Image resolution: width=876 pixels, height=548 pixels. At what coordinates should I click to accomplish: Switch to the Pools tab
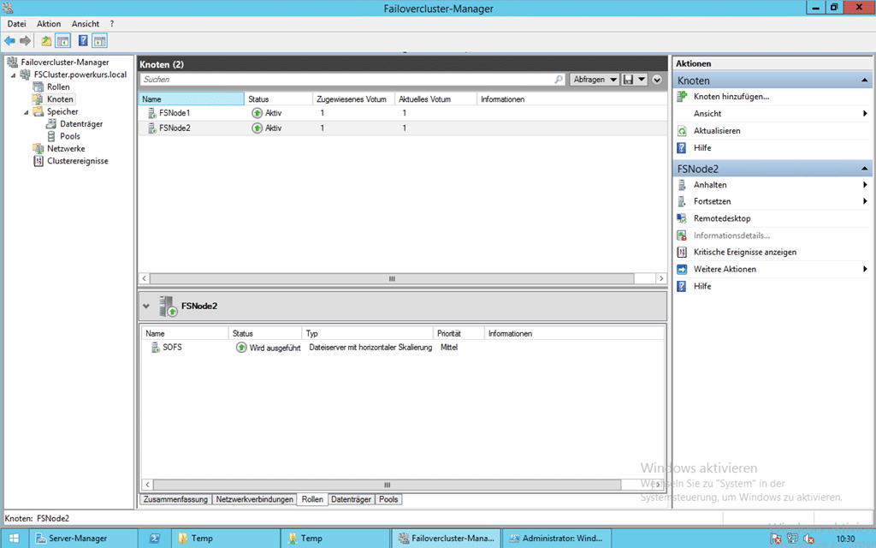pos(388,499)
